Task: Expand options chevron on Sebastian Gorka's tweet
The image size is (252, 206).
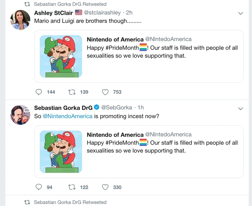Action: (x=240, y=109)
